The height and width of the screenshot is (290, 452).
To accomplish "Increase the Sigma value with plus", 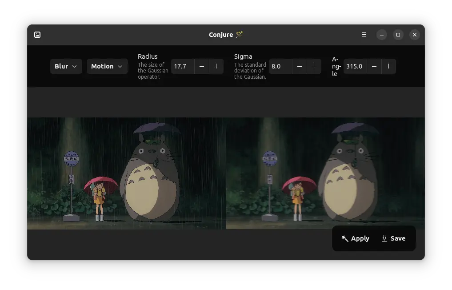I will pos(314,66).
